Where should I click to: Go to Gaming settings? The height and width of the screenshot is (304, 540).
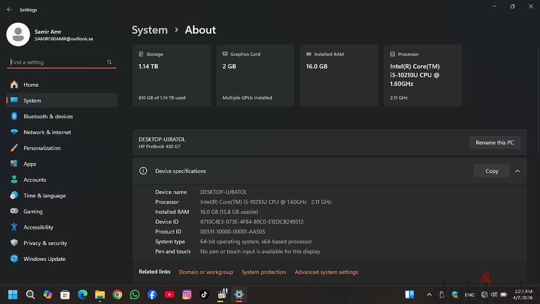61,211
